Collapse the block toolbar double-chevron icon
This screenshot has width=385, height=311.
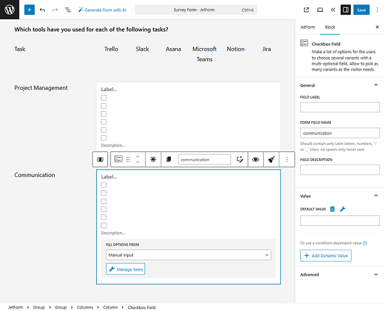coord(332,10)
